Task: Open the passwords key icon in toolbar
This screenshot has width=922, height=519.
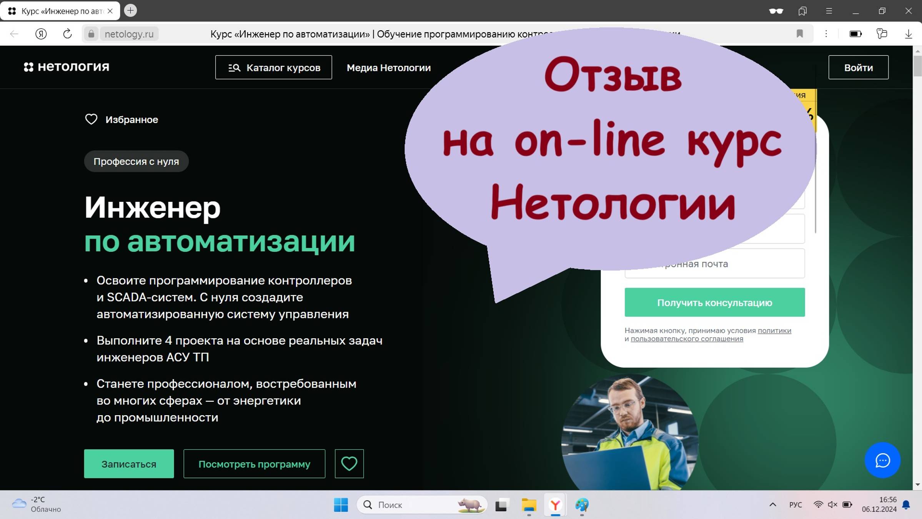Action: coord(882,34)
